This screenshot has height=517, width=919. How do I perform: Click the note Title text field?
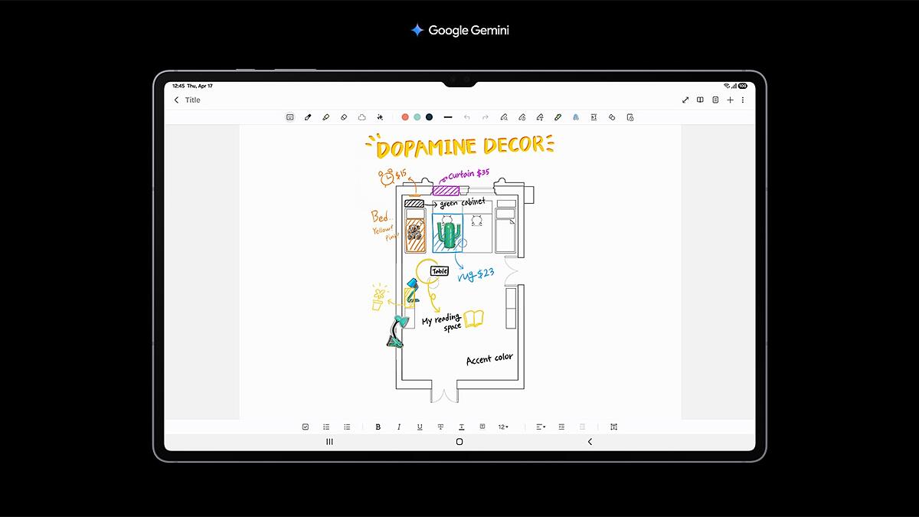point(193,100)
